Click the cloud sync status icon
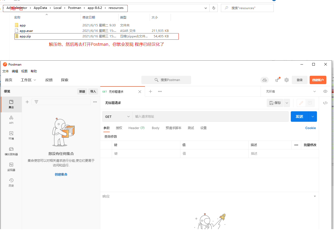335x232 pixels. point(265,80)
